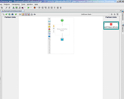Click the purple deploy icon in main toolbar
Viewport: 124px width, 99px height.
coord(23,8)
